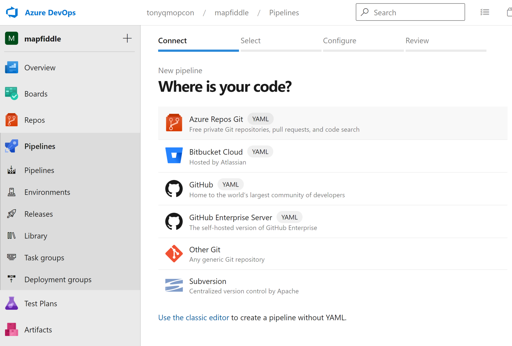Image resolution: width=512 pixels, height=346 pixels.
Task: Open the Boards sidebar icon
Action: [x=11, y=94]
